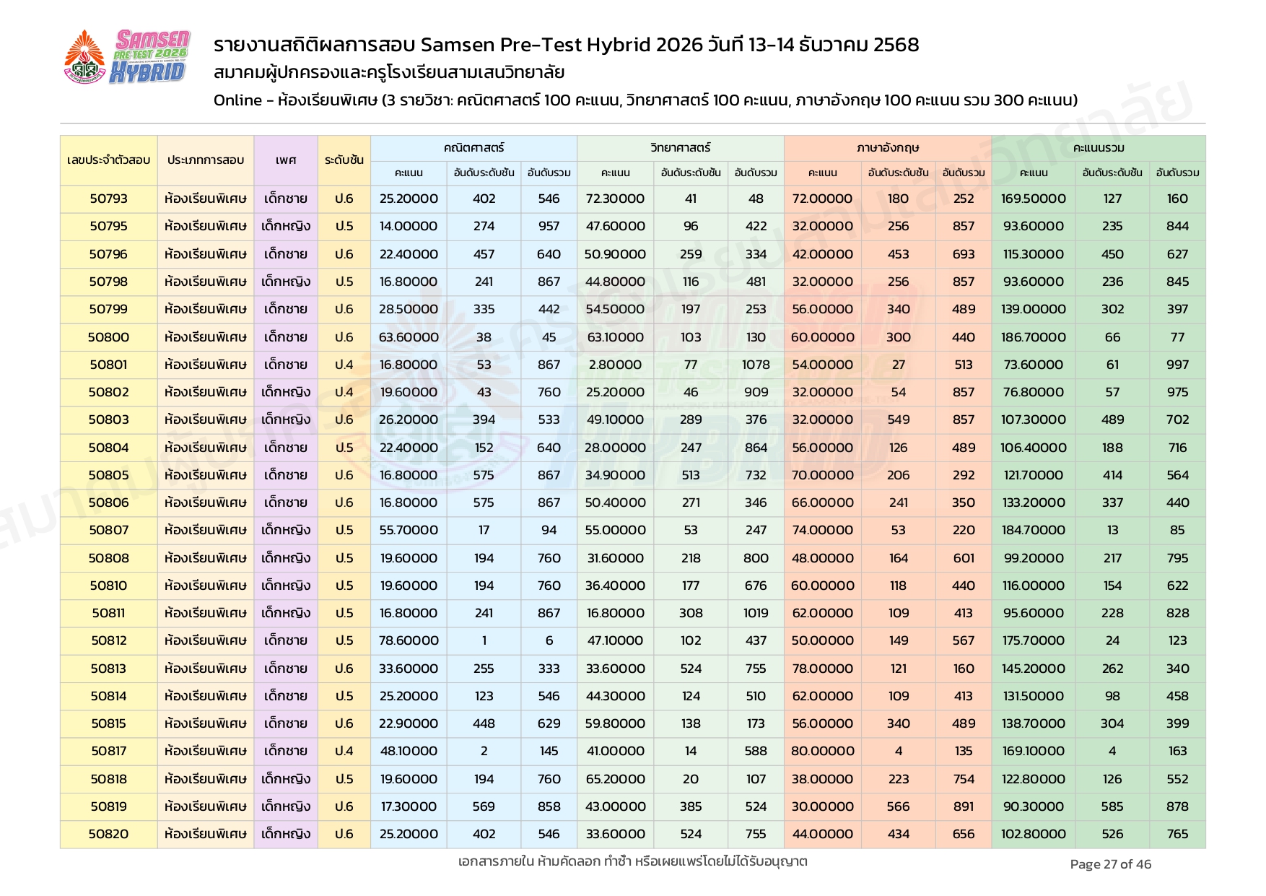Image resolution: width=1266 pixels, height=896 pixels.
Task: Click exam ID 50793 in the first row
Action: tap(108, 199)
